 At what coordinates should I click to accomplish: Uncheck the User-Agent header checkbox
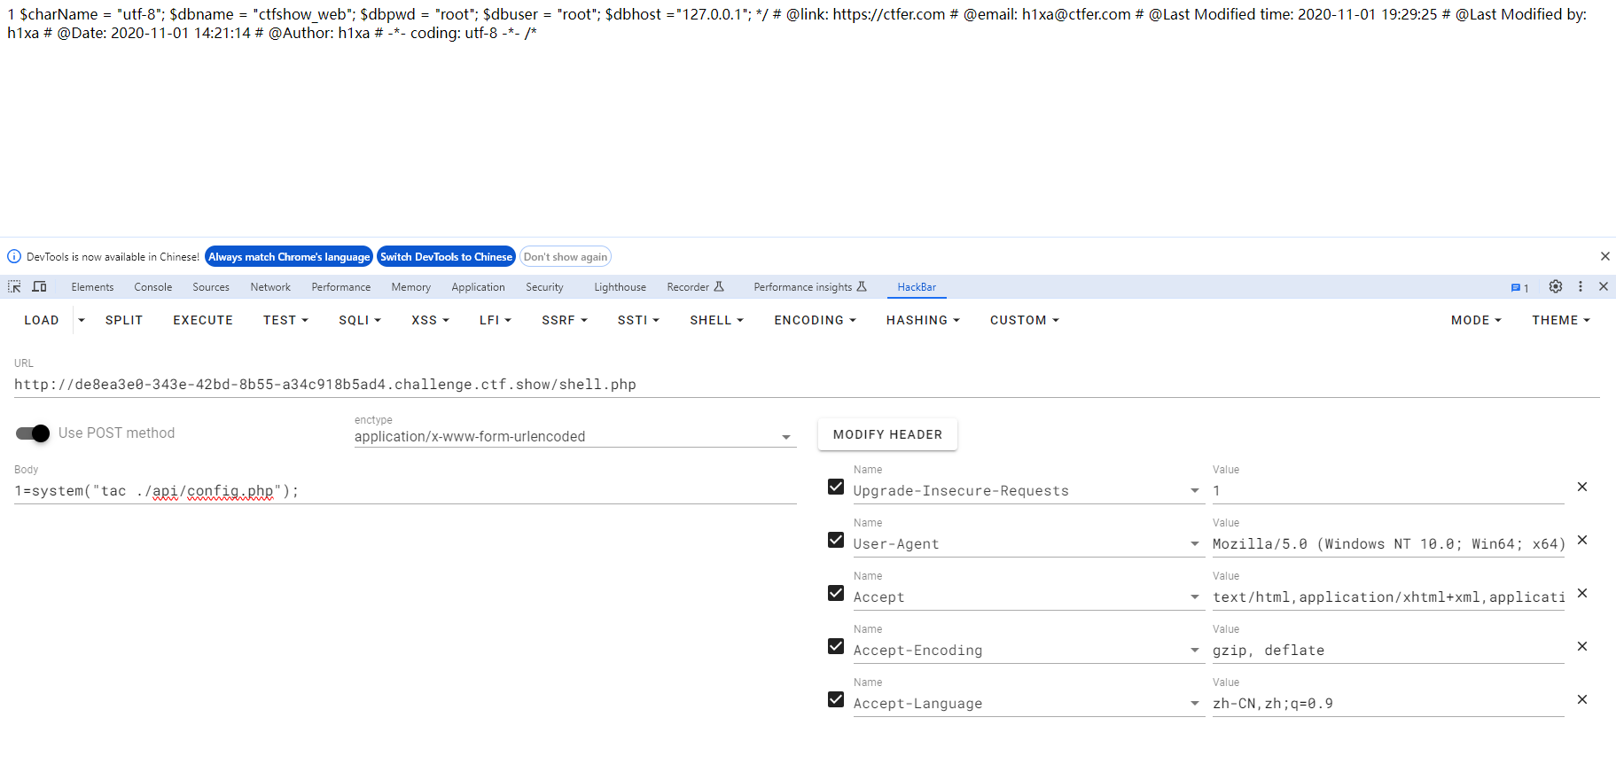point(836,540)
